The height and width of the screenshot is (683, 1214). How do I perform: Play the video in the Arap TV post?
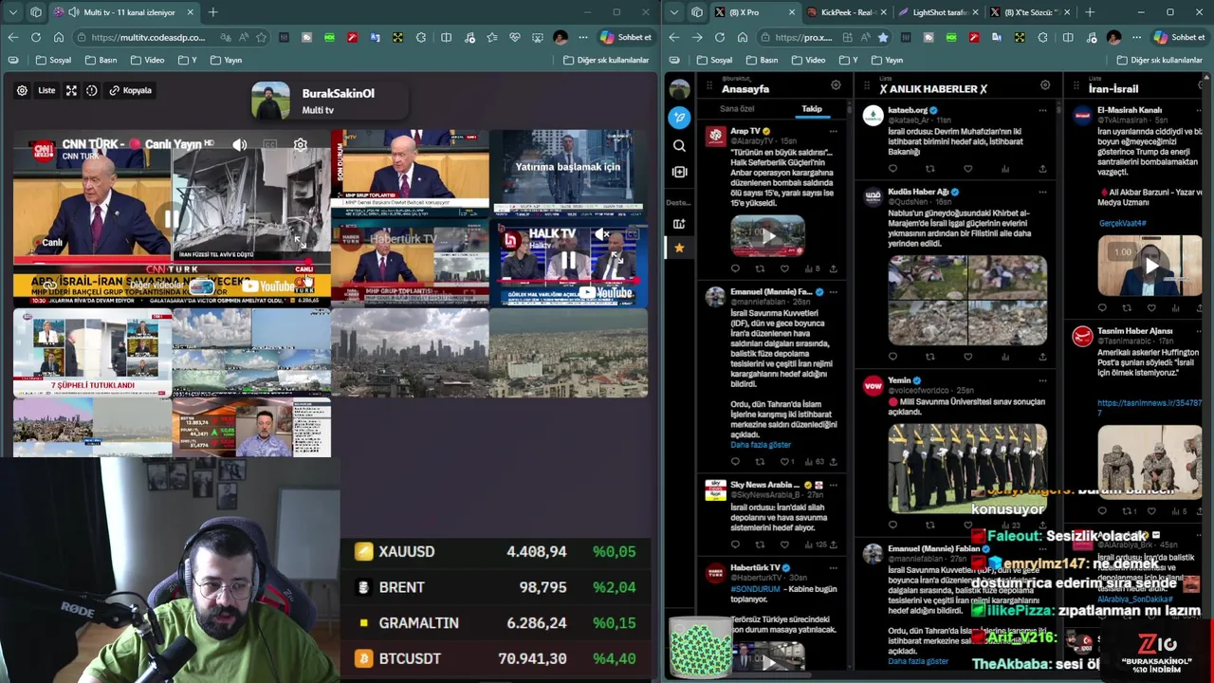click(x=767, y=236)
